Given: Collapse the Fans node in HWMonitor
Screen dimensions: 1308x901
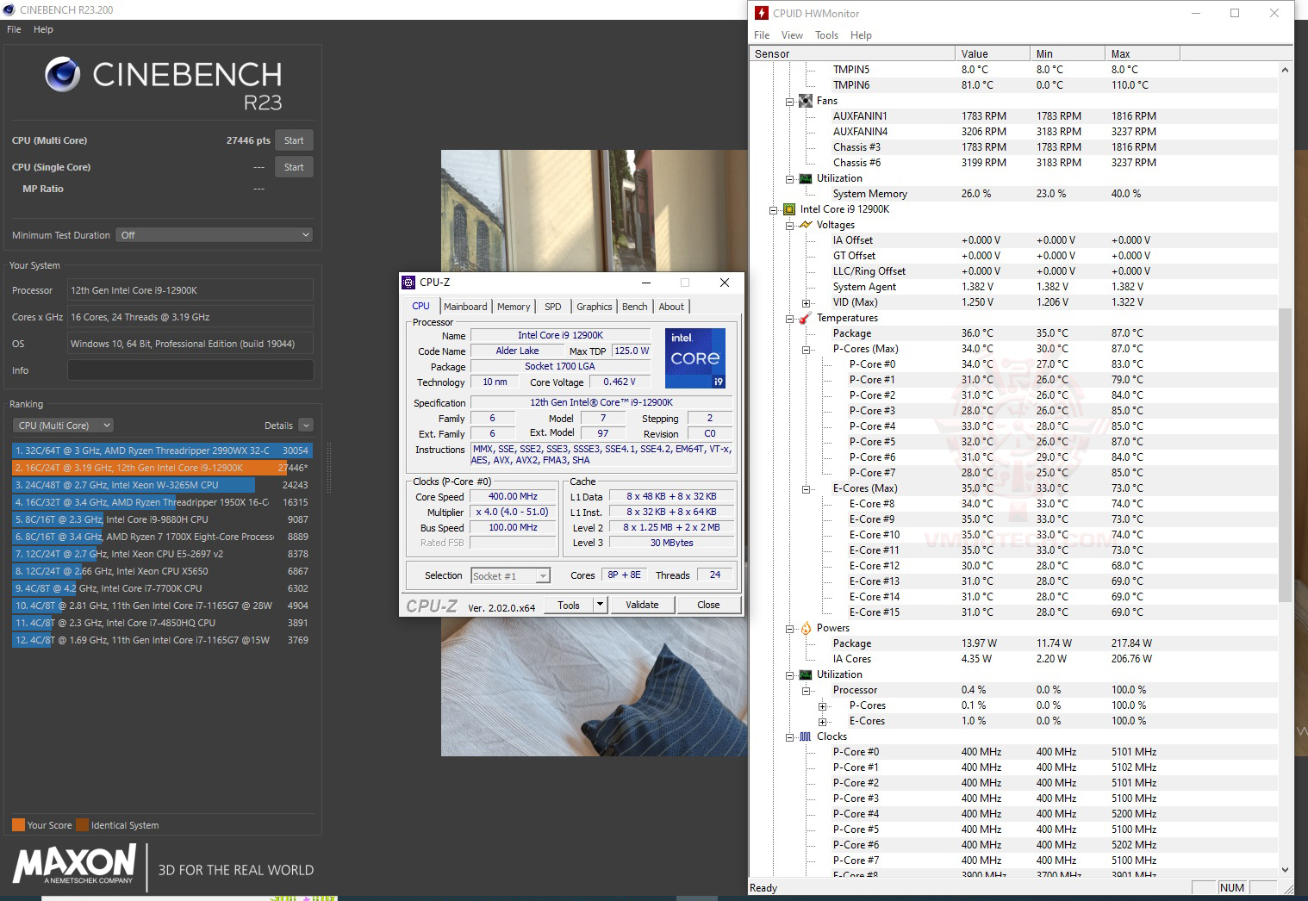Looking at the screenshot, I should click(x=789, y=102).
